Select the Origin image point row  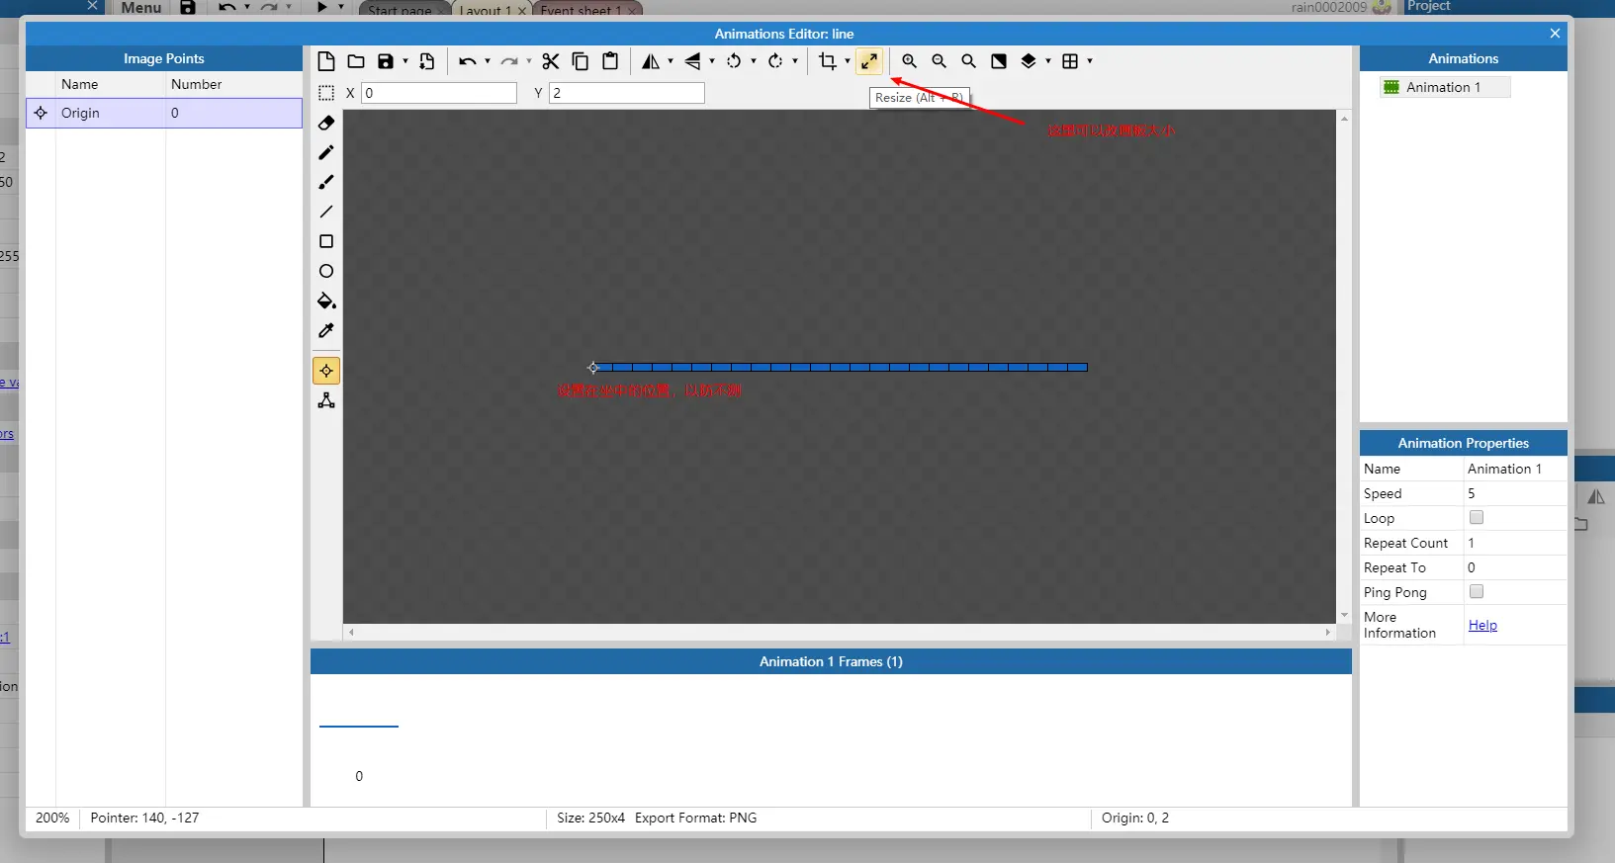(164, 113)
